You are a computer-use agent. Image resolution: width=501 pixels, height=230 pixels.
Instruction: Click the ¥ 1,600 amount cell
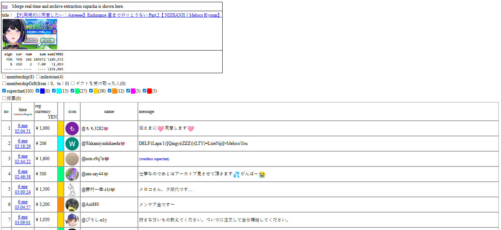coord(46,159)
